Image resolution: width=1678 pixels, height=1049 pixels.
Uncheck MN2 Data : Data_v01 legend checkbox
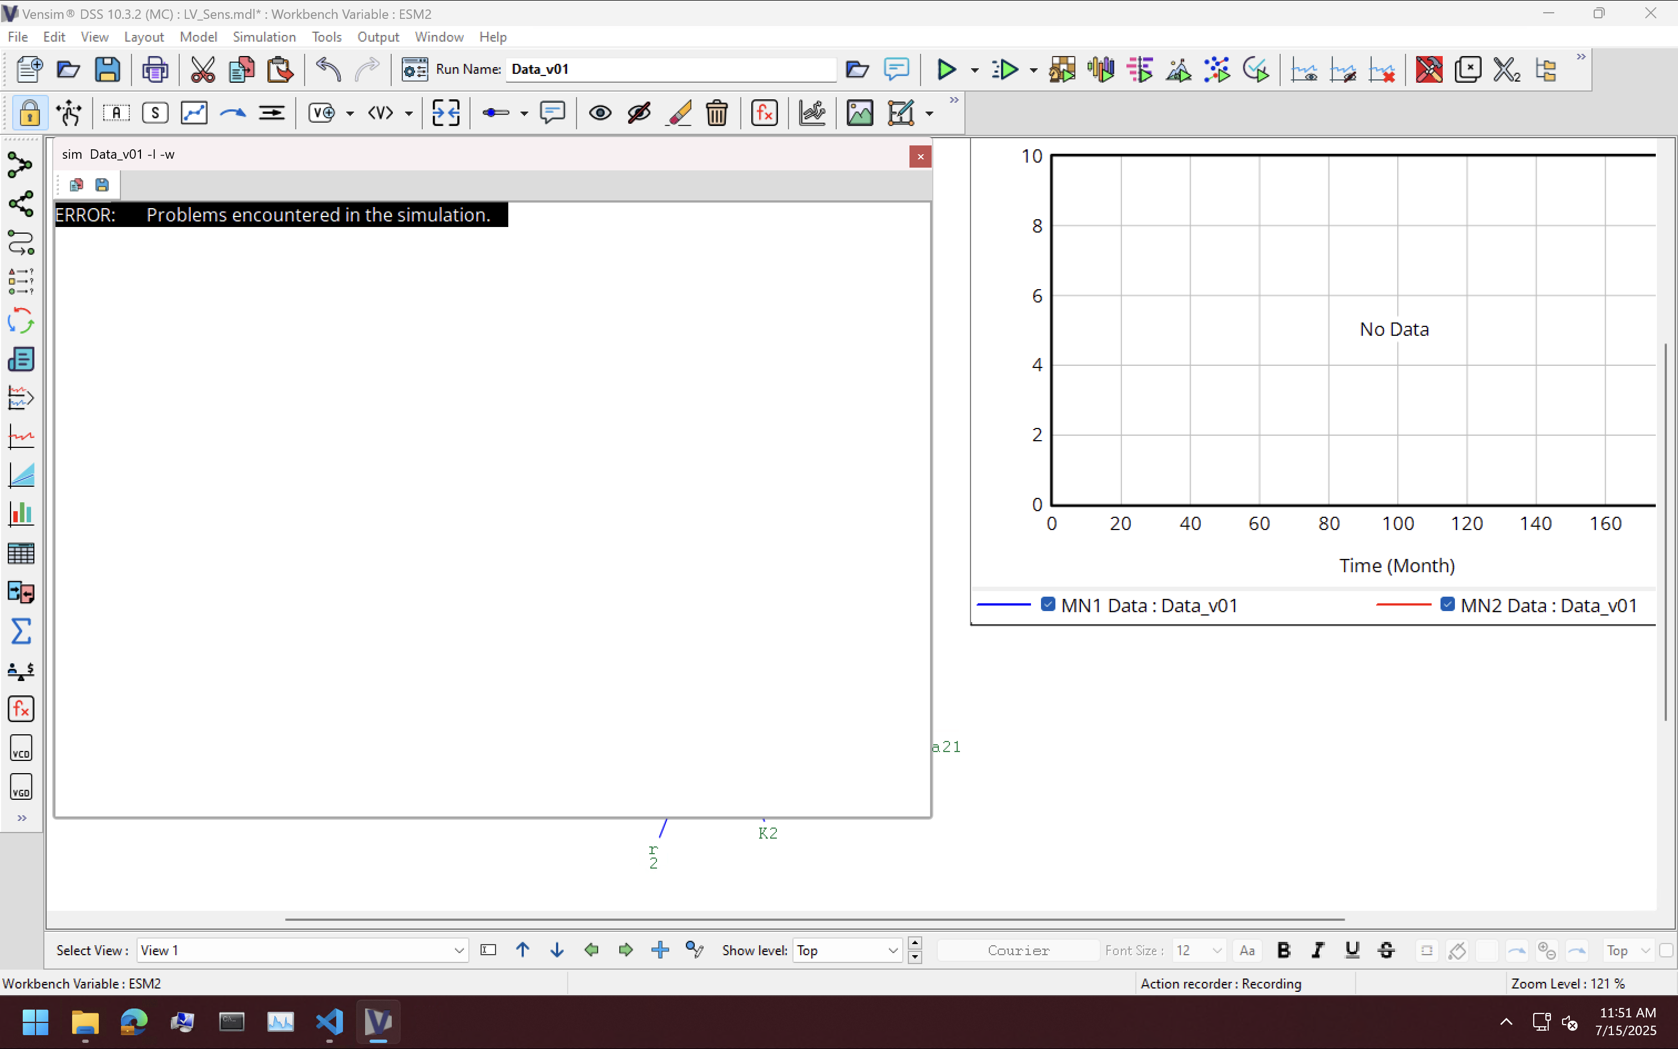pyautogui.click(x=1447, y=604)
